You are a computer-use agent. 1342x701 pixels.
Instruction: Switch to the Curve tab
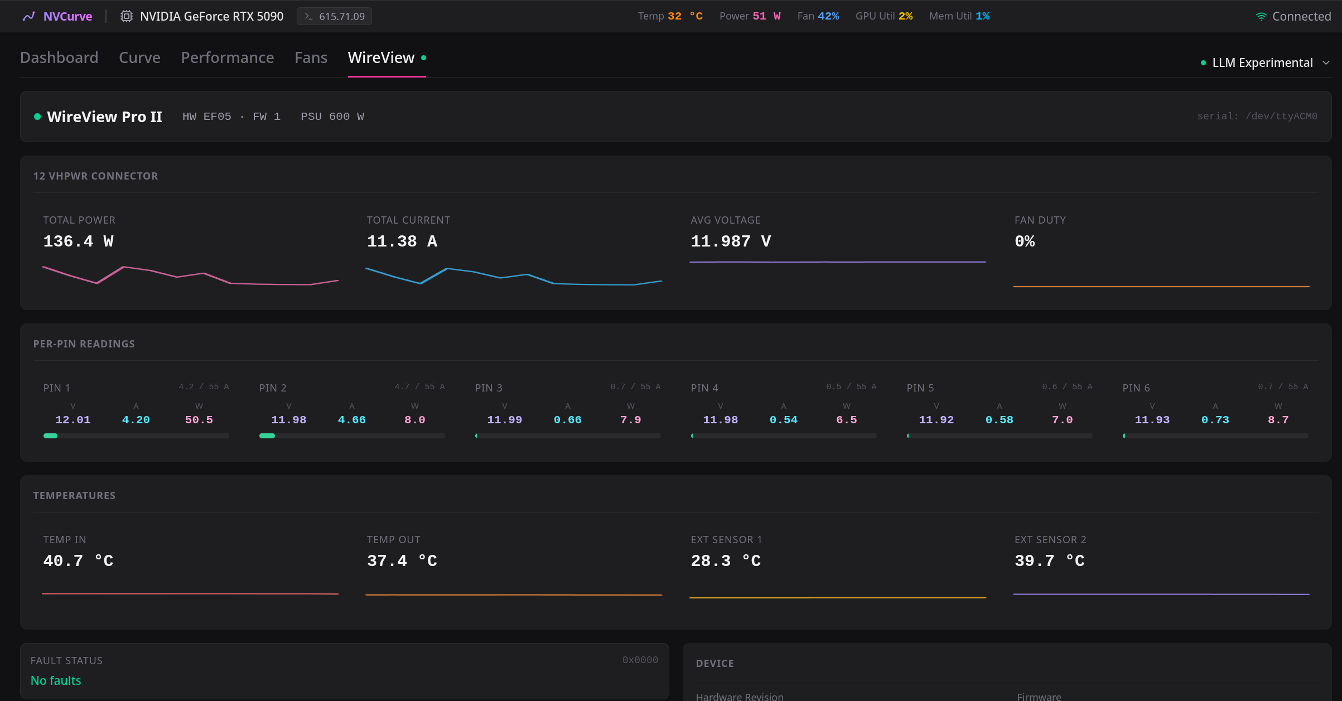[x=139, y=57]
